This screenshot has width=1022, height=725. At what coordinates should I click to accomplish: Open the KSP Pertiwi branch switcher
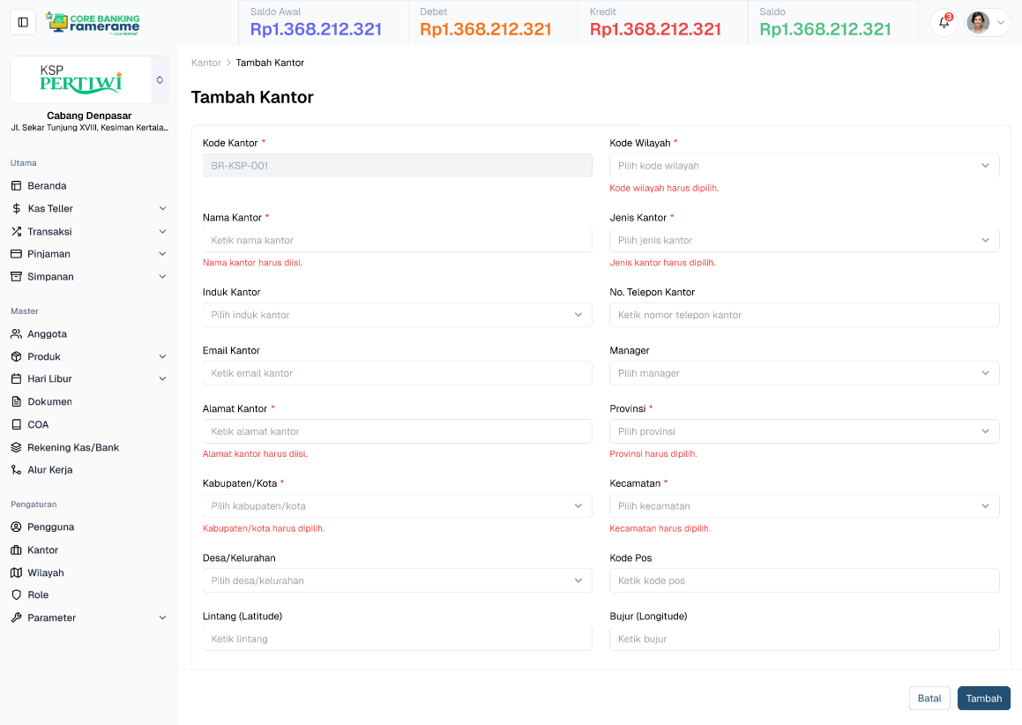pos(160,80)
